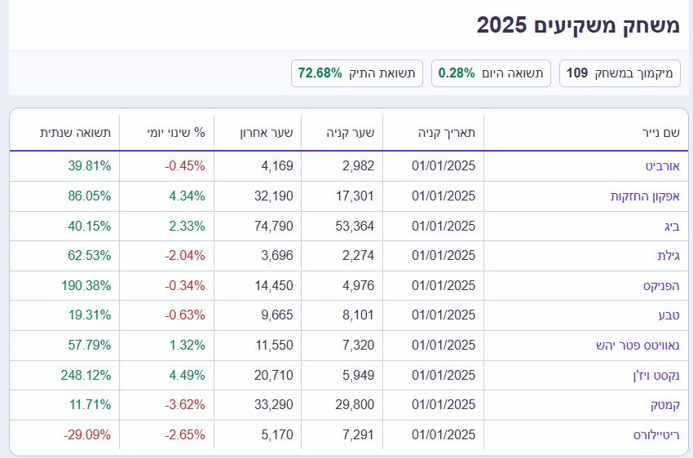Select the -2.04% daily change value
This screenshot has height=458, width=693.
[x=185, y=256]
